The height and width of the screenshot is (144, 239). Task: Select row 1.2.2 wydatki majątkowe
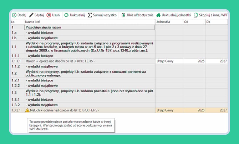tap(119, 86)
